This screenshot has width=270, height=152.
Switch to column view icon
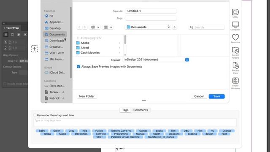click(x=93, y=27)
